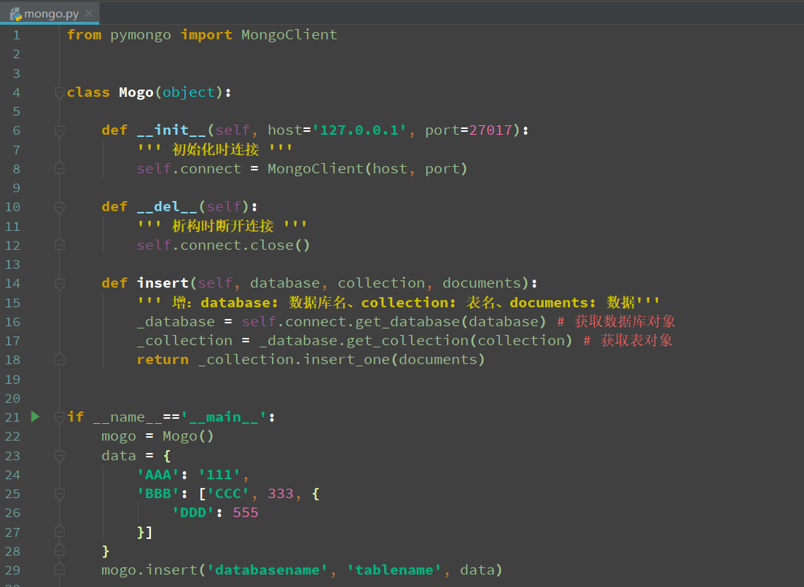Click 'insert_one' in the return statement
804x587 pixels.
346,360
